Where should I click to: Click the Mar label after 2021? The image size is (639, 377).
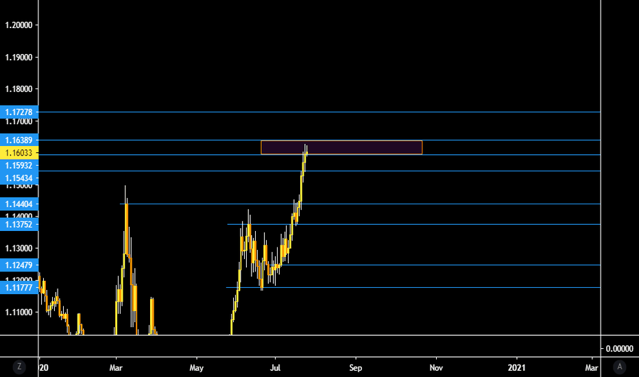coord(591,367)
